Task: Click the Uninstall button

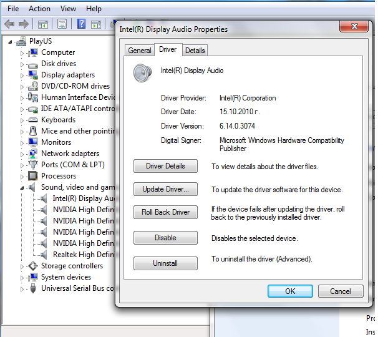Action: point(165,263)
